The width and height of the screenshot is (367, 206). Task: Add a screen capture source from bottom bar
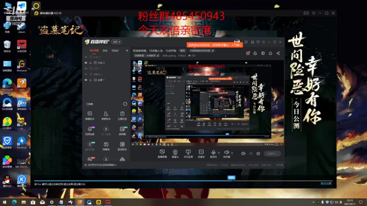[162, 154]
